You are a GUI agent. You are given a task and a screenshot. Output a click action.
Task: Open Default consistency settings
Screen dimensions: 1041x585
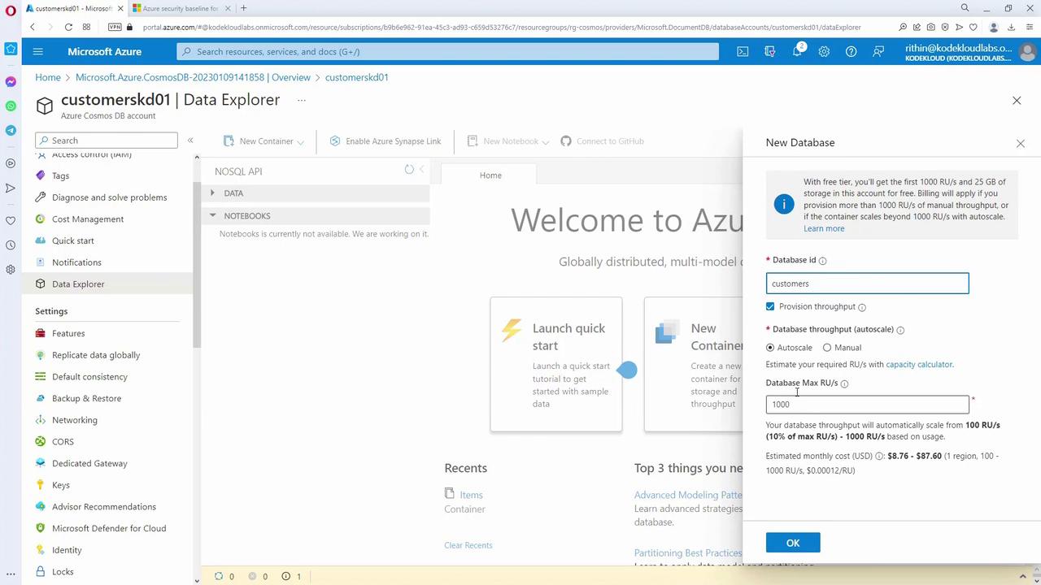[89, 377]
